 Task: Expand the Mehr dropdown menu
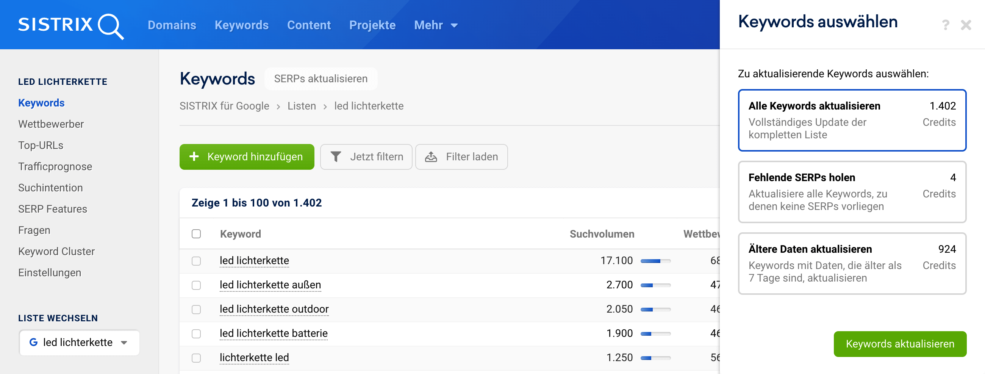pyautogui.click(x=436, y=25)
